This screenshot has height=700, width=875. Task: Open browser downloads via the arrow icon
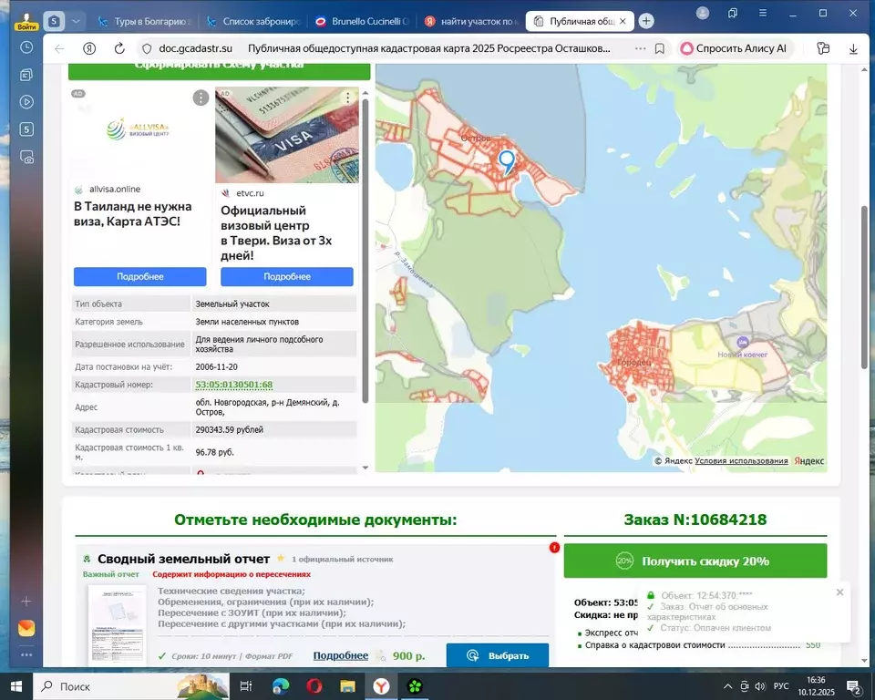coord(853,49)
